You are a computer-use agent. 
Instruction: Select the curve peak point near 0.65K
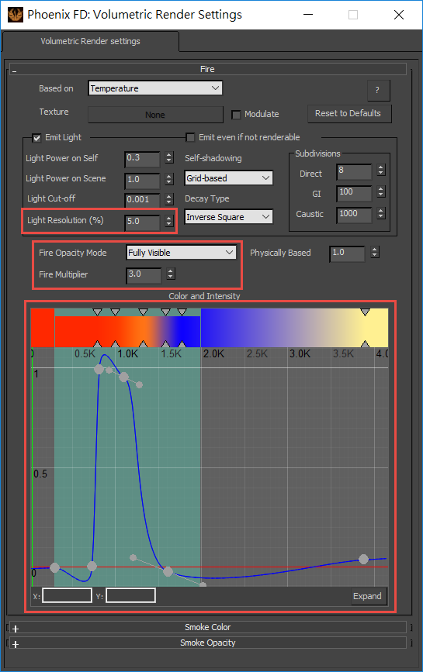click(x=99, y=369)
